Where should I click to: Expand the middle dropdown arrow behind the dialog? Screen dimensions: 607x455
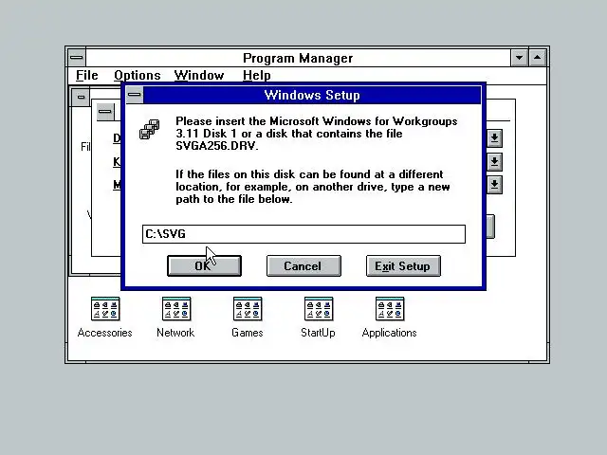click(x=494, y=162)
